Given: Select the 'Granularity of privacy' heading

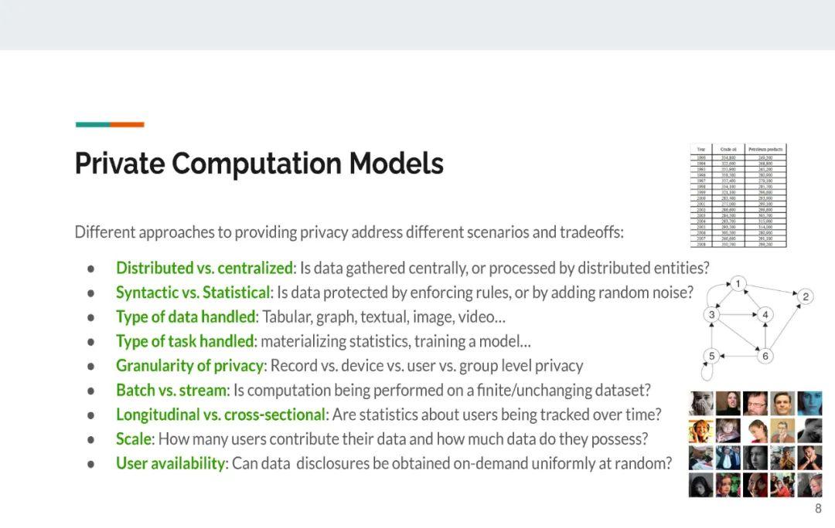Looking at the screenshot, I should pyautogui.click(x=190, y=366).
